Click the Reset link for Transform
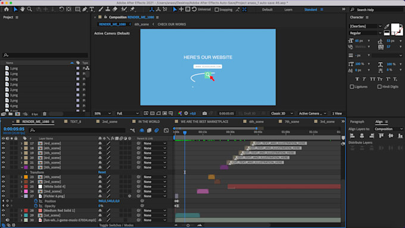The width and height of the screenshot is (405, 228). click(102, 172)
